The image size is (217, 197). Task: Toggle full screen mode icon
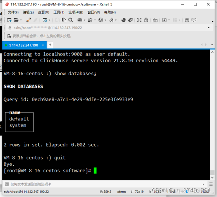click(139, 20)
